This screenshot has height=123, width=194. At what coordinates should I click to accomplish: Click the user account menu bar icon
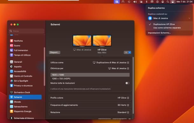[163, 2]
